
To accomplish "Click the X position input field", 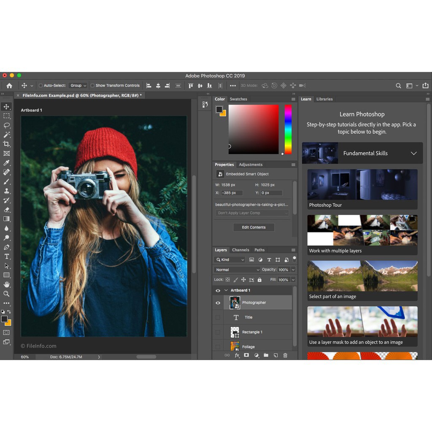I will tap(232, 193).
